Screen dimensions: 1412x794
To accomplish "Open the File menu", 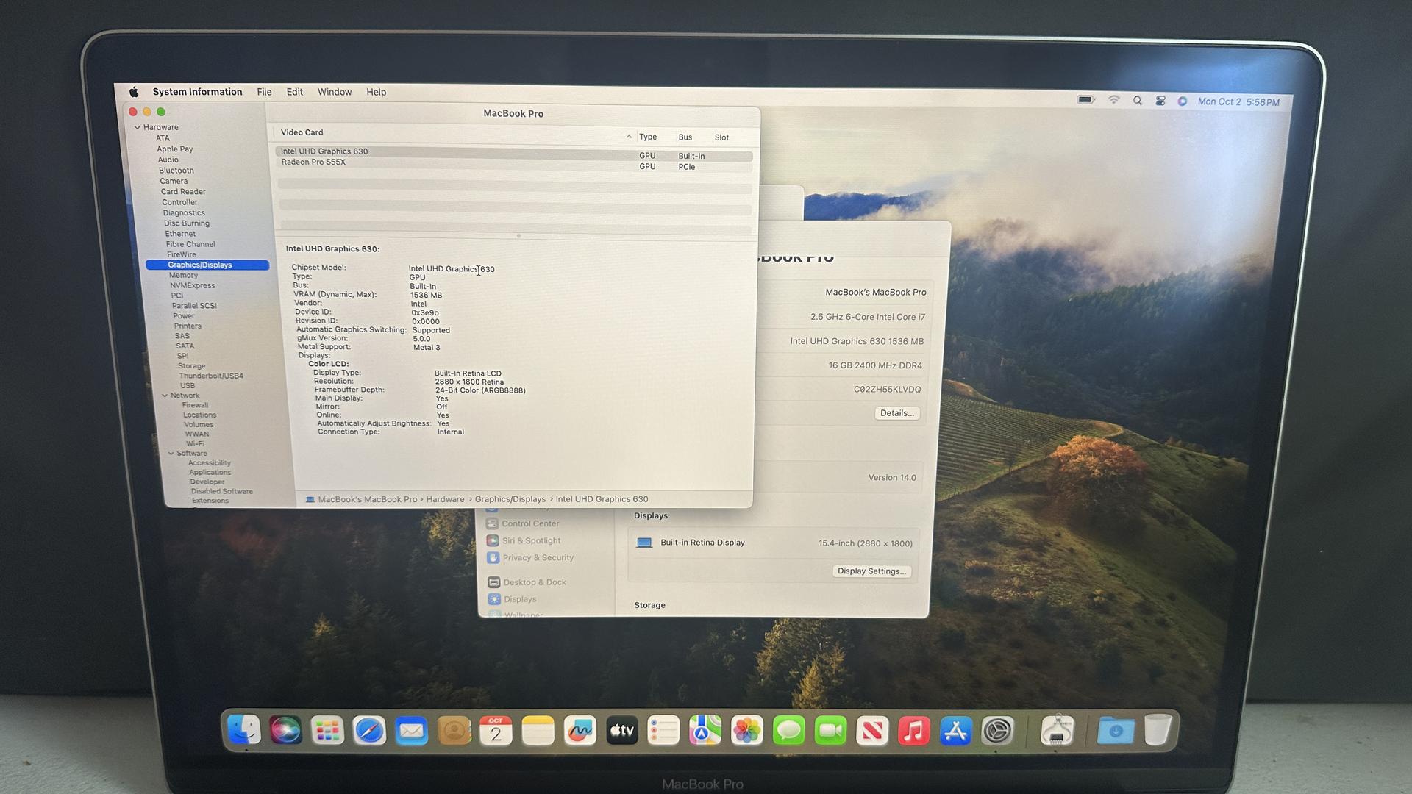I will coord(264,92).
